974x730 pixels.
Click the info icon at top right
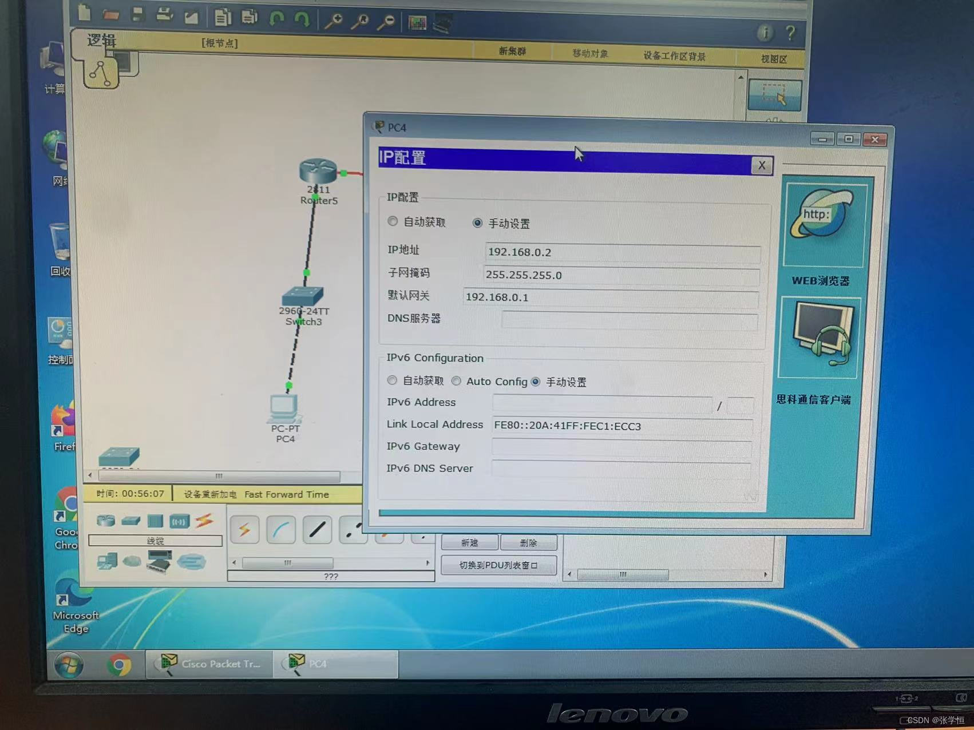pos(765,33)
